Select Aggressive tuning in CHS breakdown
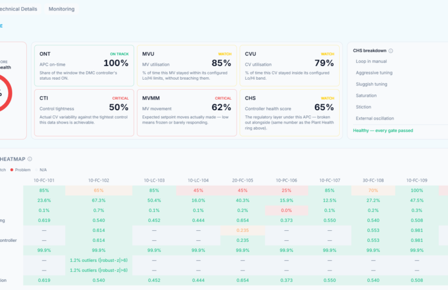The width and height of the screenshot is (448, 290). [x=374, y=73]
